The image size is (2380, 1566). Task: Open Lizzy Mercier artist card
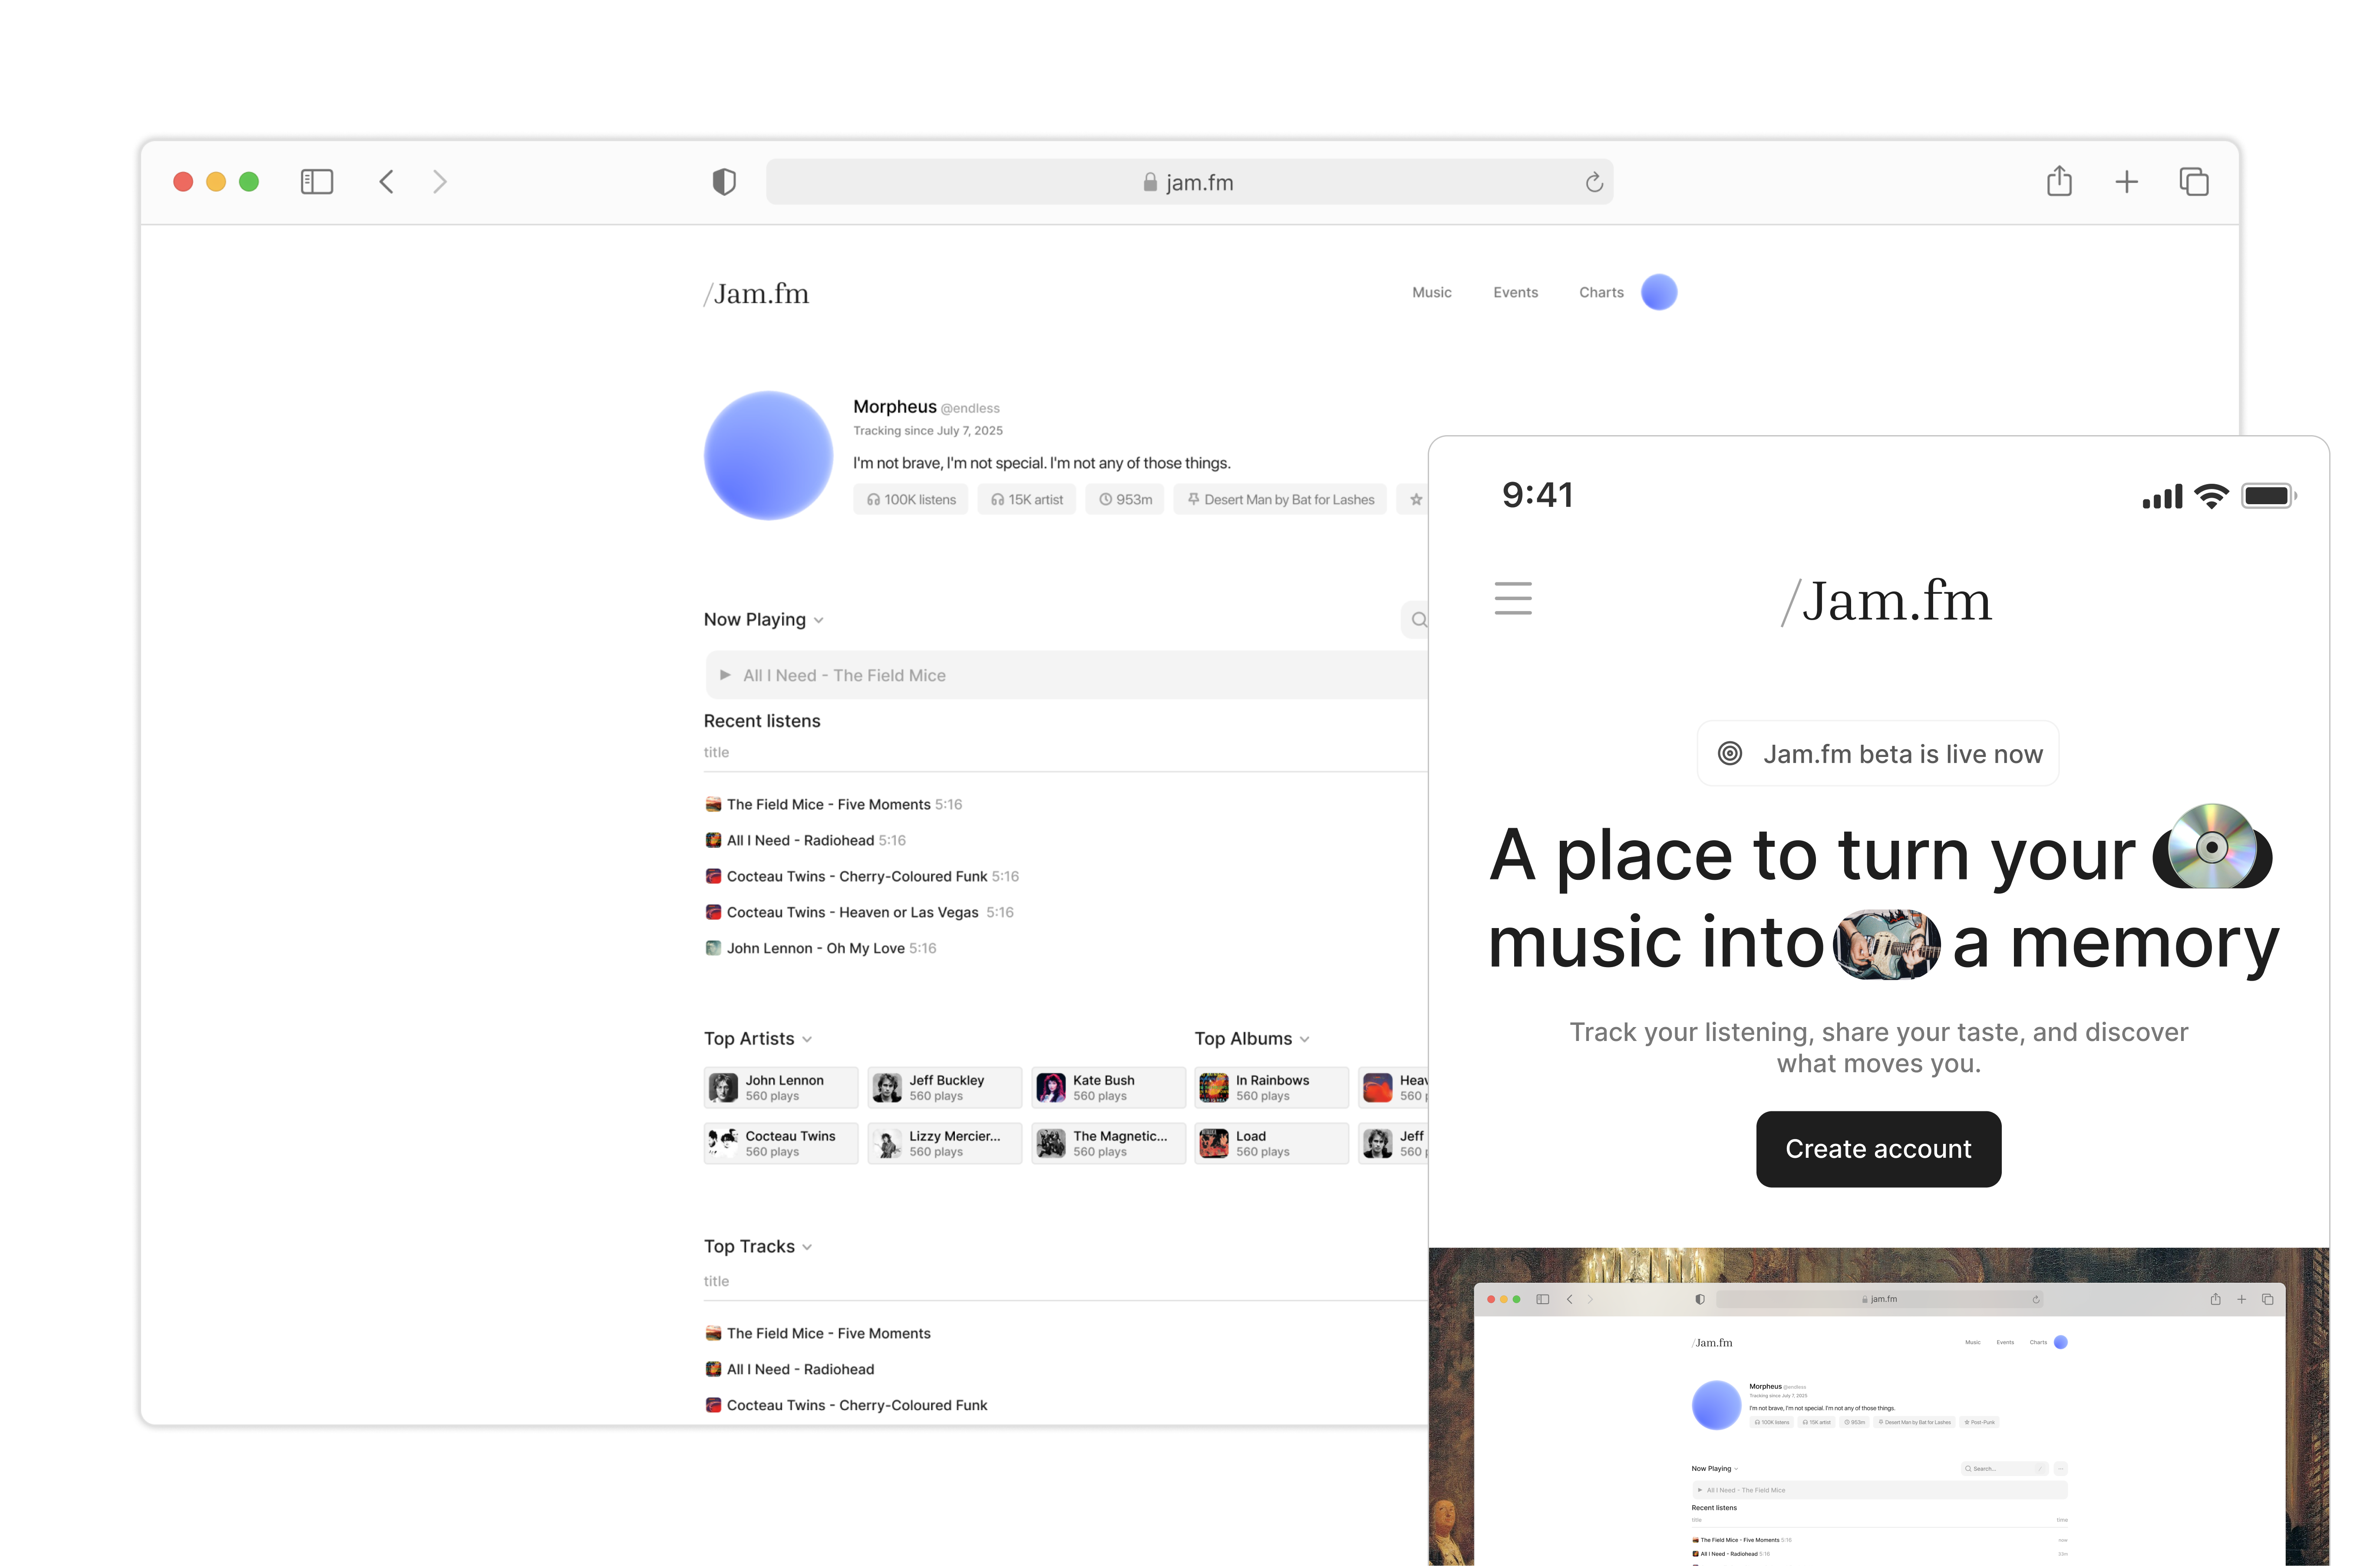944,1144
